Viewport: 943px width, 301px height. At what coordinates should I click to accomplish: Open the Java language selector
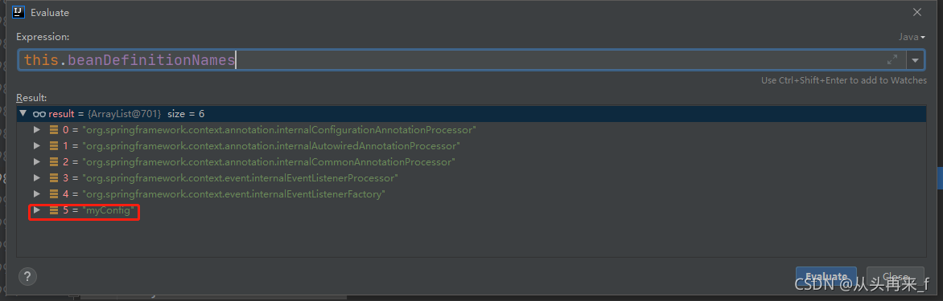[x=912, y=37]
